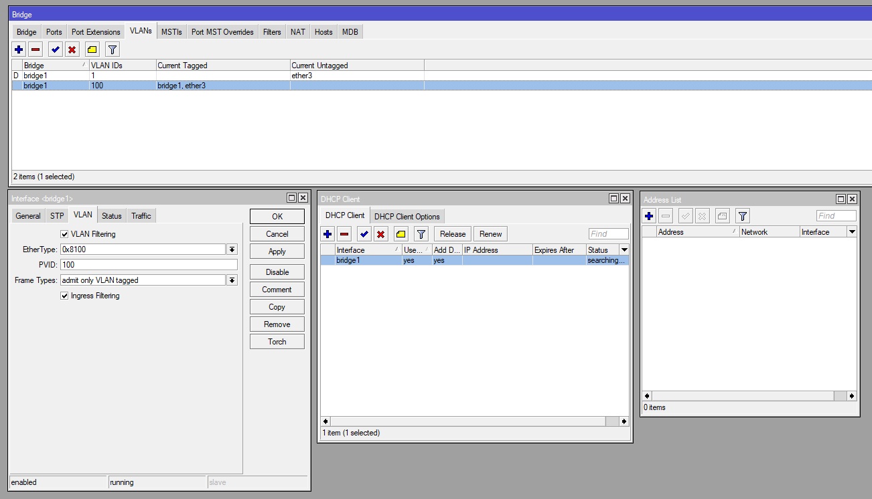This screenshot has width=872, height=499.
Task: Disable the selected VLAN with red X
Action: [72, 49]
